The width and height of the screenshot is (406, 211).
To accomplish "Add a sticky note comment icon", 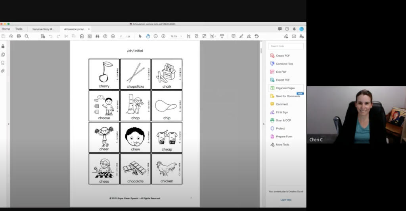I will (x=233, y=36).
